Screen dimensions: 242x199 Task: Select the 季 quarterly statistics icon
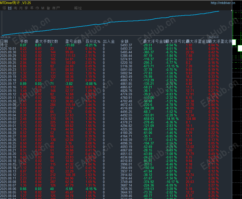26,8
